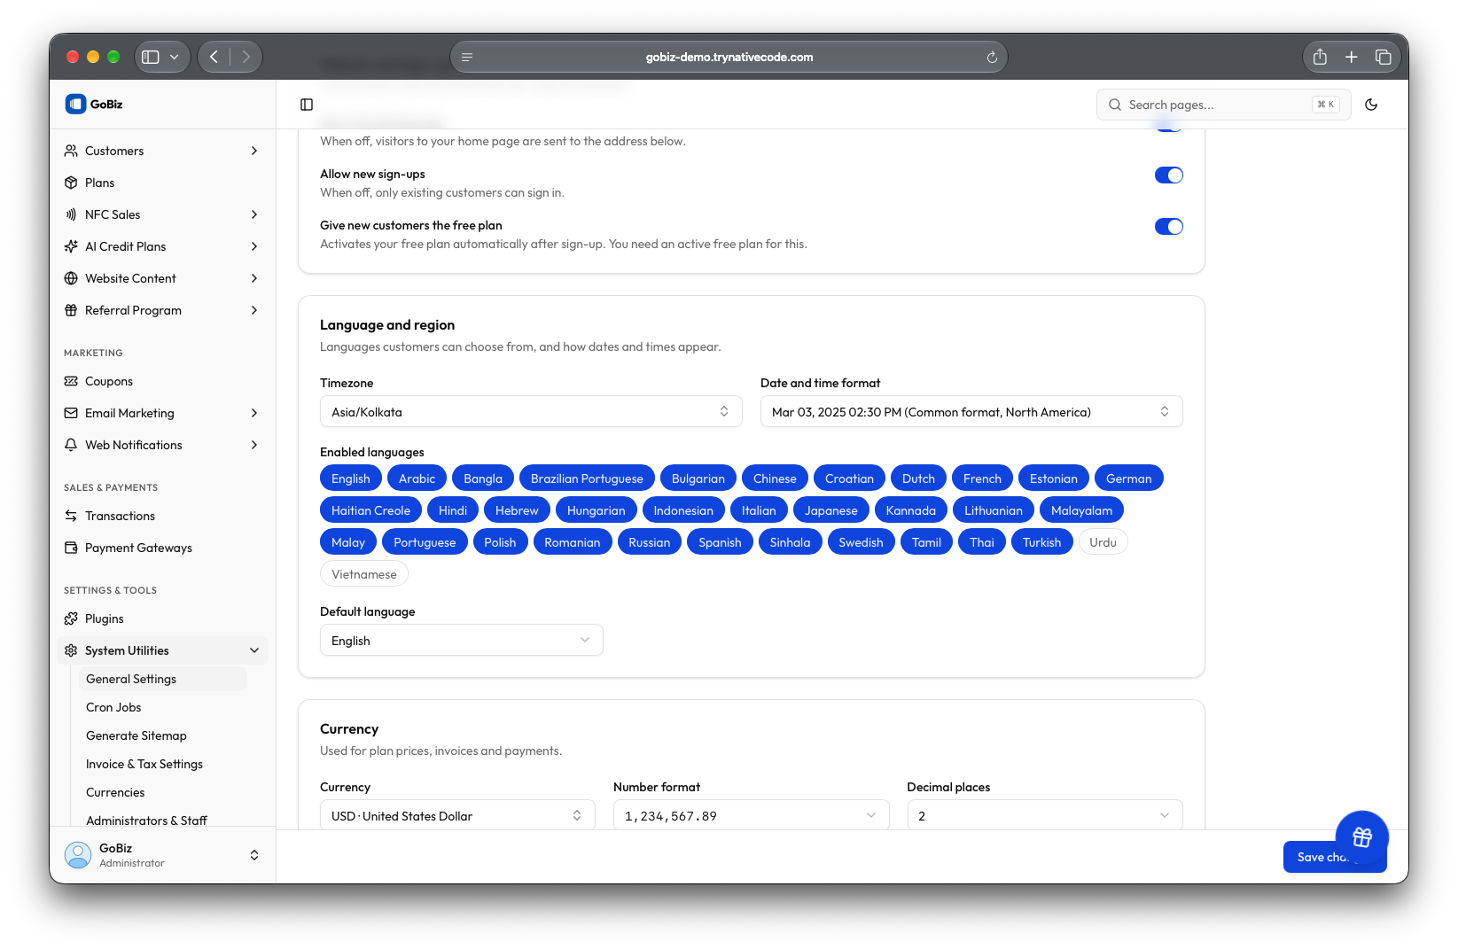
Task: Open the Decimal places dropdown
Action: [1045, 816]
